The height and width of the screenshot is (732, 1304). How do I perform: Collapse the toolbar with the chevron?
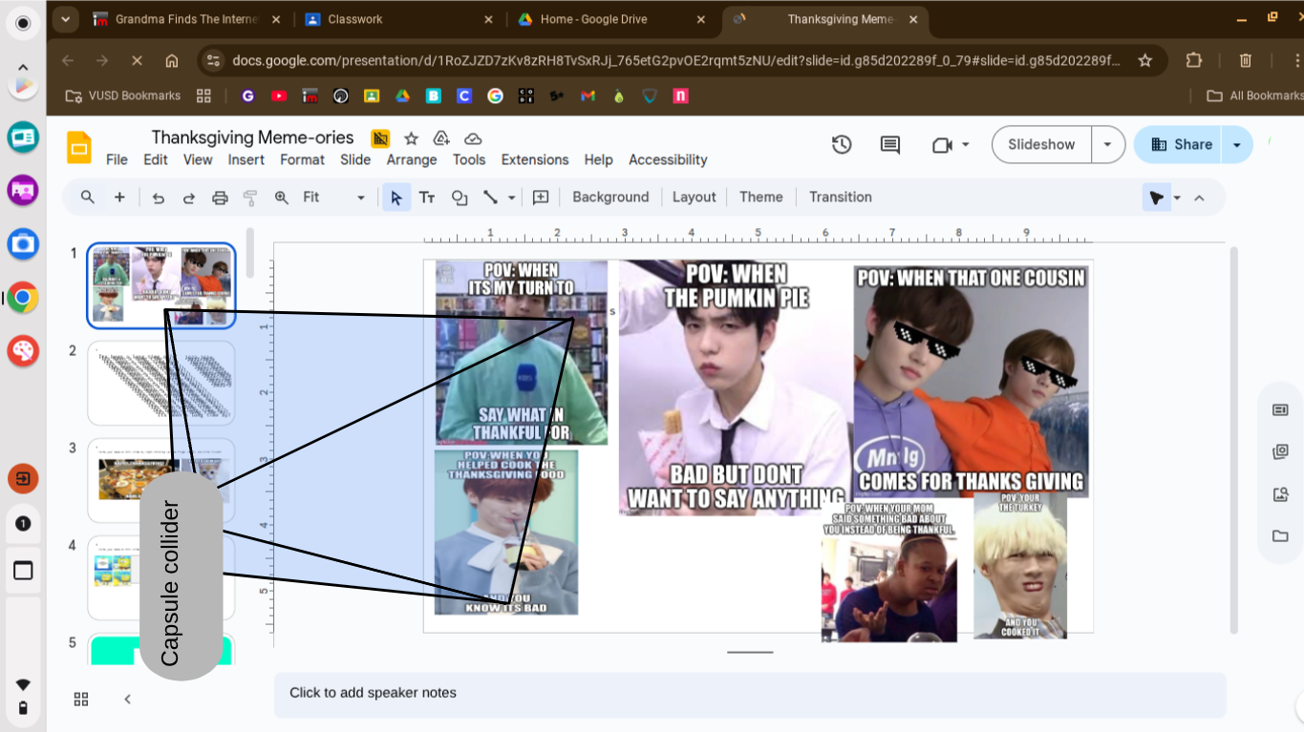[x=1199, y=197]
